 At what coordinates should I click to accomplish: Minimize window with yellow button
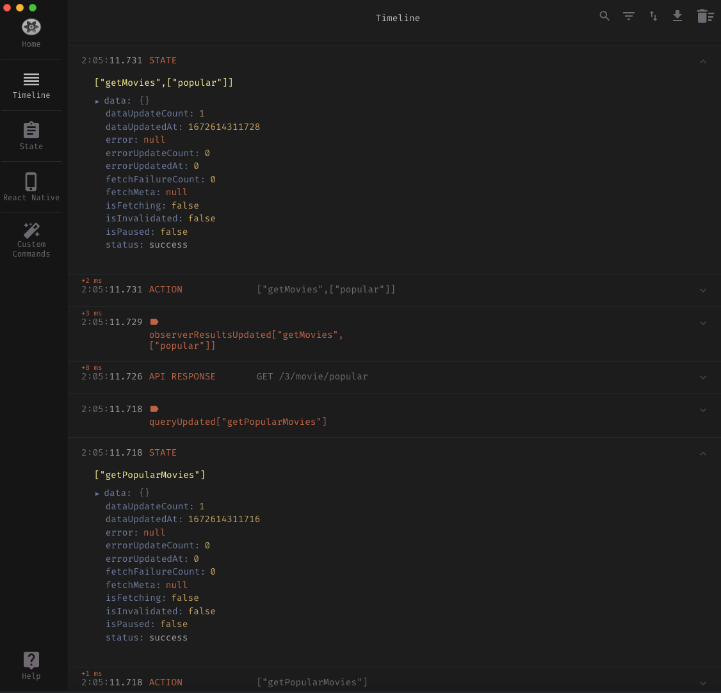20,7
